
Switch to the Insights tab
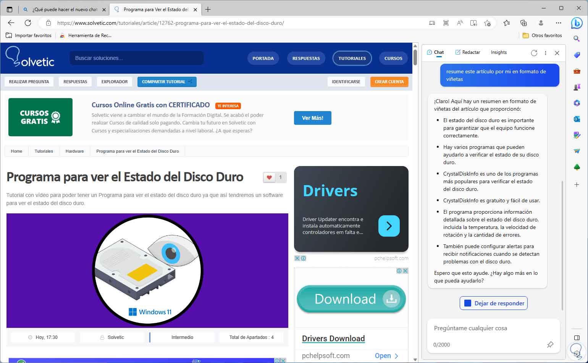pos(499,52)
